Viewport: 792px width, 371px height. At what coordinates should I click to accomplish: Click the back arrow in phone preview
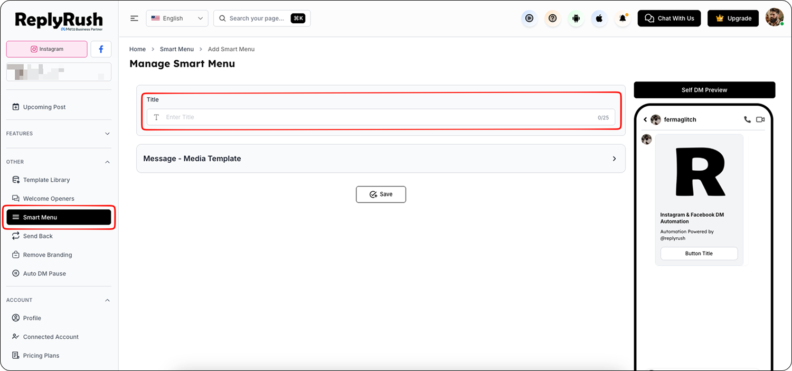645,120
